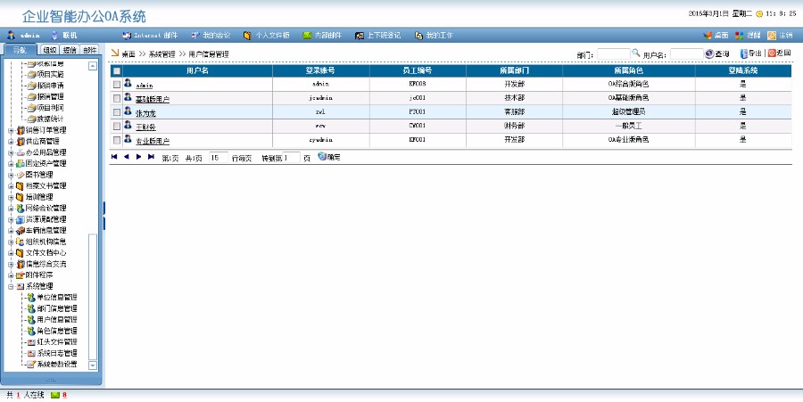Switch to the 组织 tab in sidebar
803x402 pixels.
click(50, 50)
